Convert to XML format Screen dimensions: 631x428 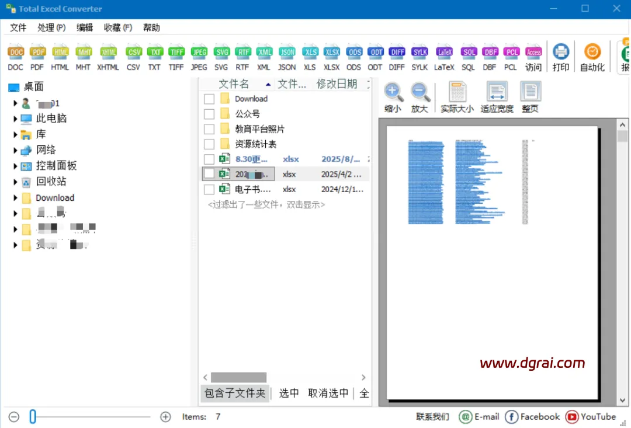click(264, 57)
